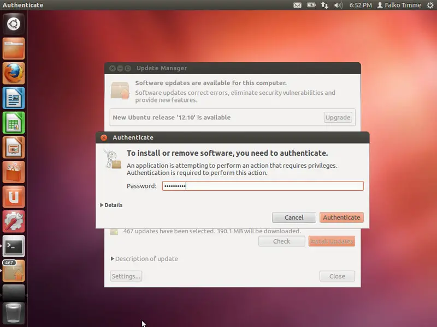437x327 pixels.
Task: Click the Close button in Update Manager
Action: pos(337,276)
